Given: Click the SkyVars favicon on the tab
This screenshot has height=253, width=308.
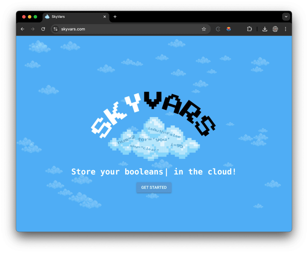Looking at the screenshot, I should pos(48,17).
